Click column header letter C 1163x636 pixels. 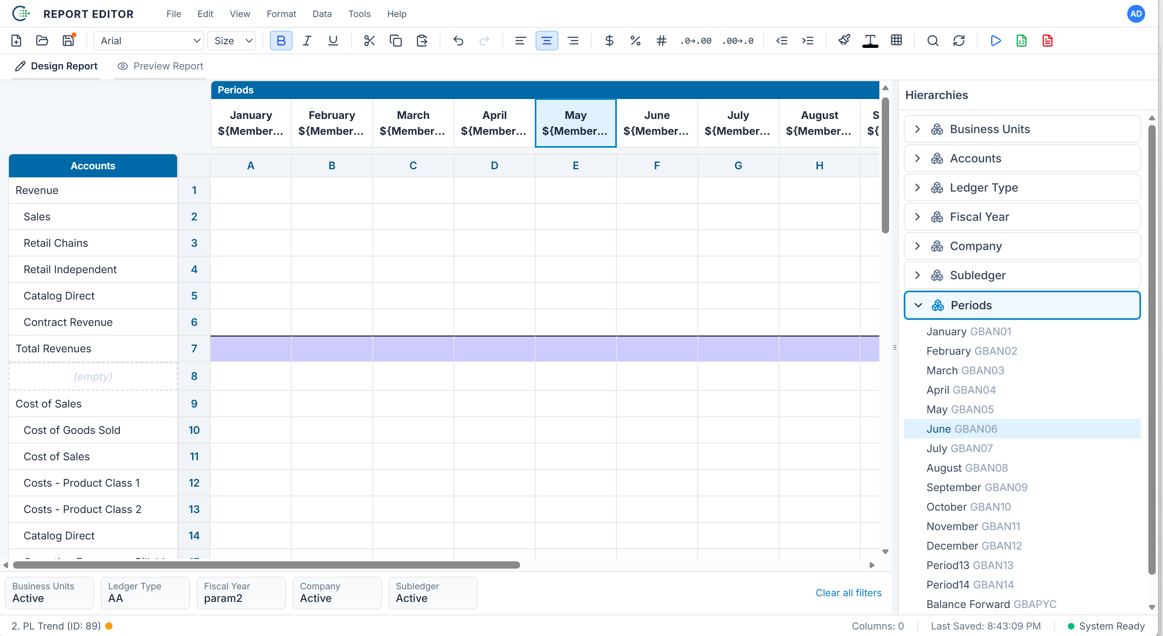(x=413, y=166)
